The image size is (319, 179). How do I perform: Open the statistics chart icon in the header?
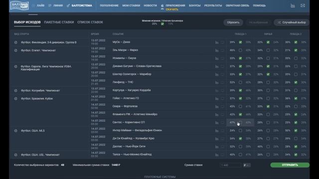[x=293, y=5]
